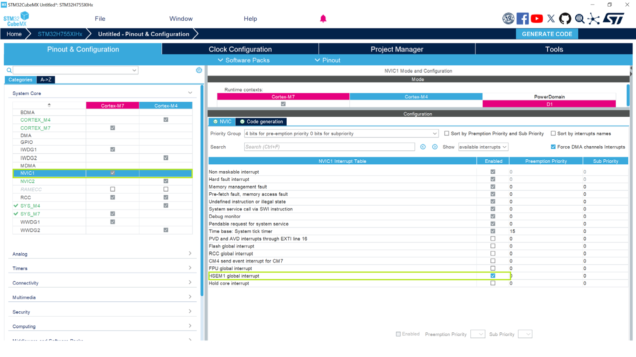
Task: Open the YouTube icon link
Action: tap(536, 18)
